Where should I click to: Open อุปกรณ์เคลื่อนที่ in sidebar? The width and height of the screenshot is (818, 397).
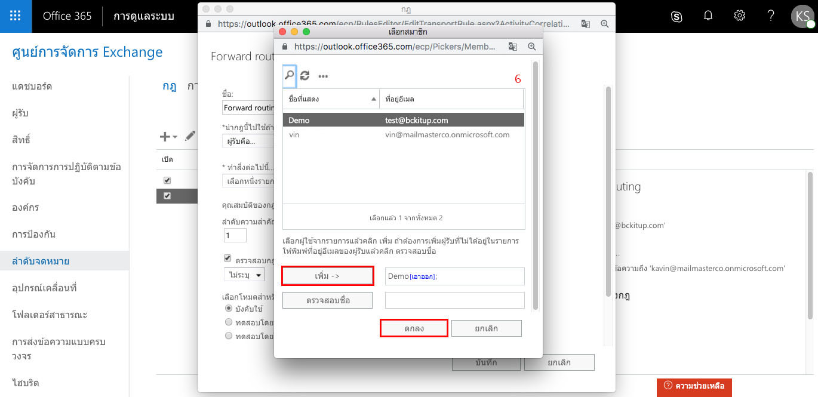coord(44,288)
